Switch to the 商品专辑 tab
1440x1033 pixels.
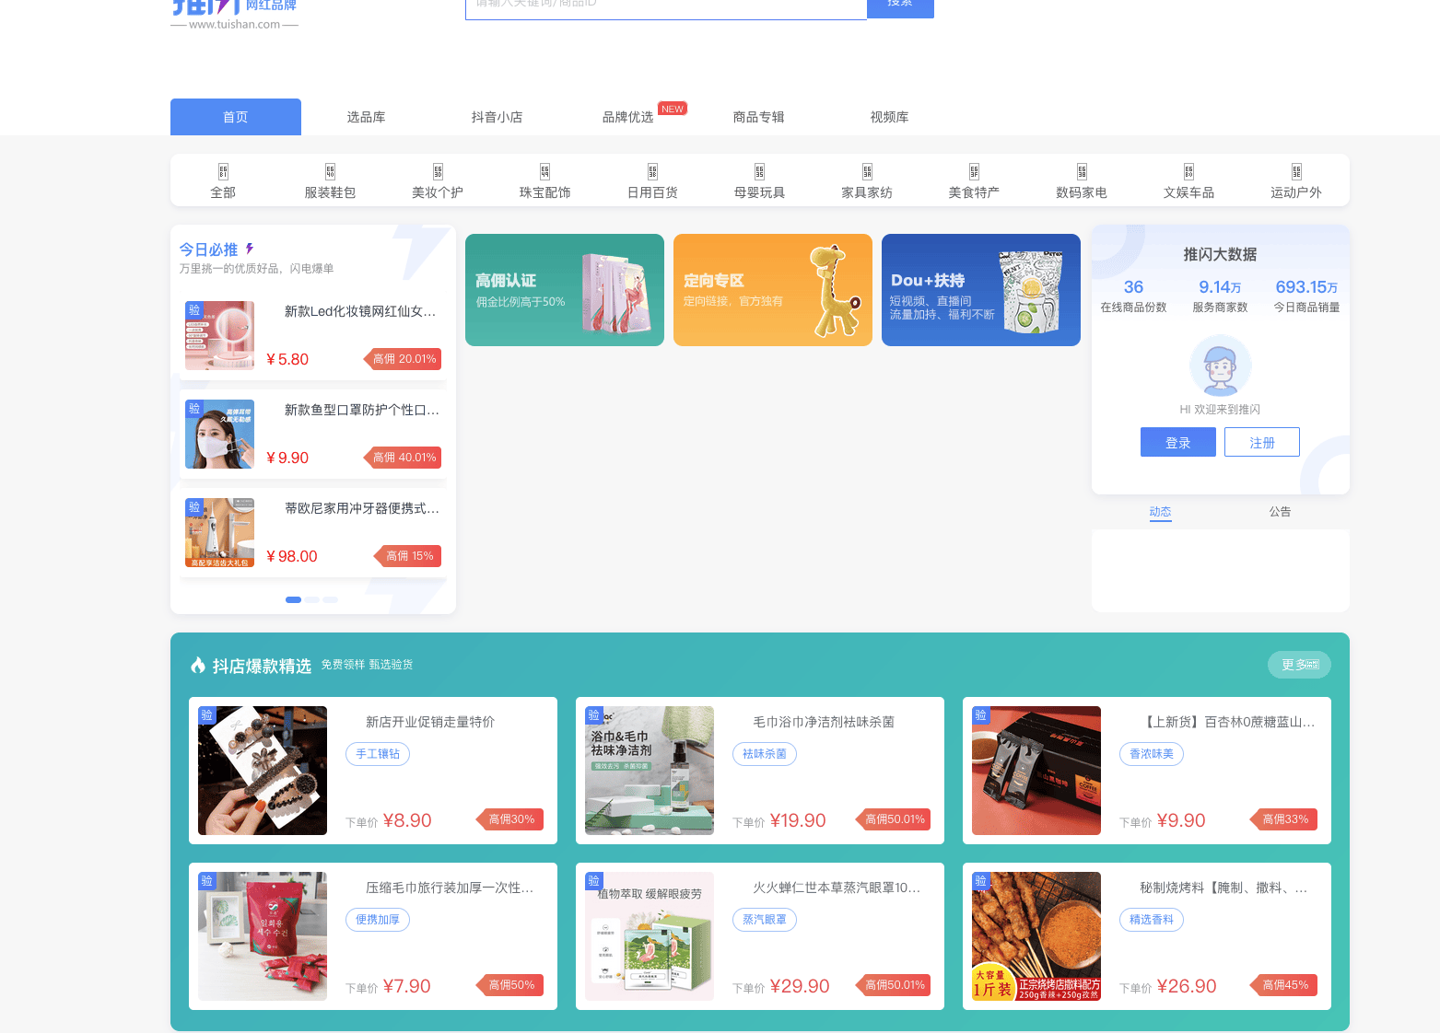tap(758, 117)
